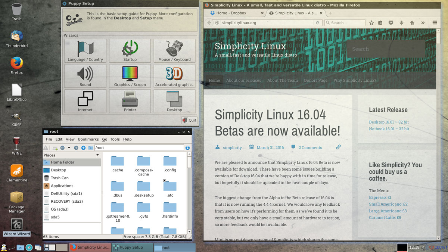Click the taskbar clock showing 12:18
The width and height of the screenshot is (448, 252).
pos(414,248)
